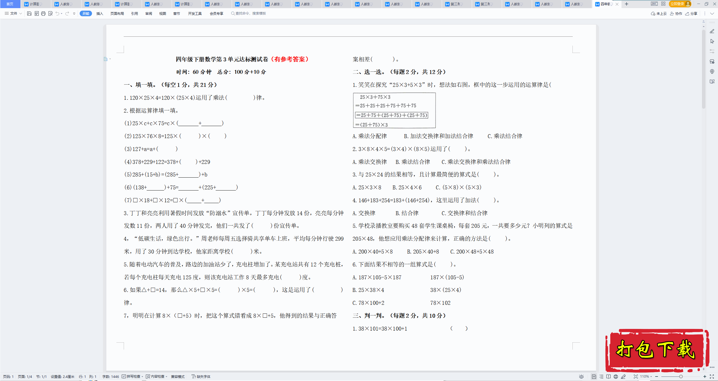The width and height of the screenshot is (718, 381).
Task: Open content check dropdown arrow
Action: point(167,377)
